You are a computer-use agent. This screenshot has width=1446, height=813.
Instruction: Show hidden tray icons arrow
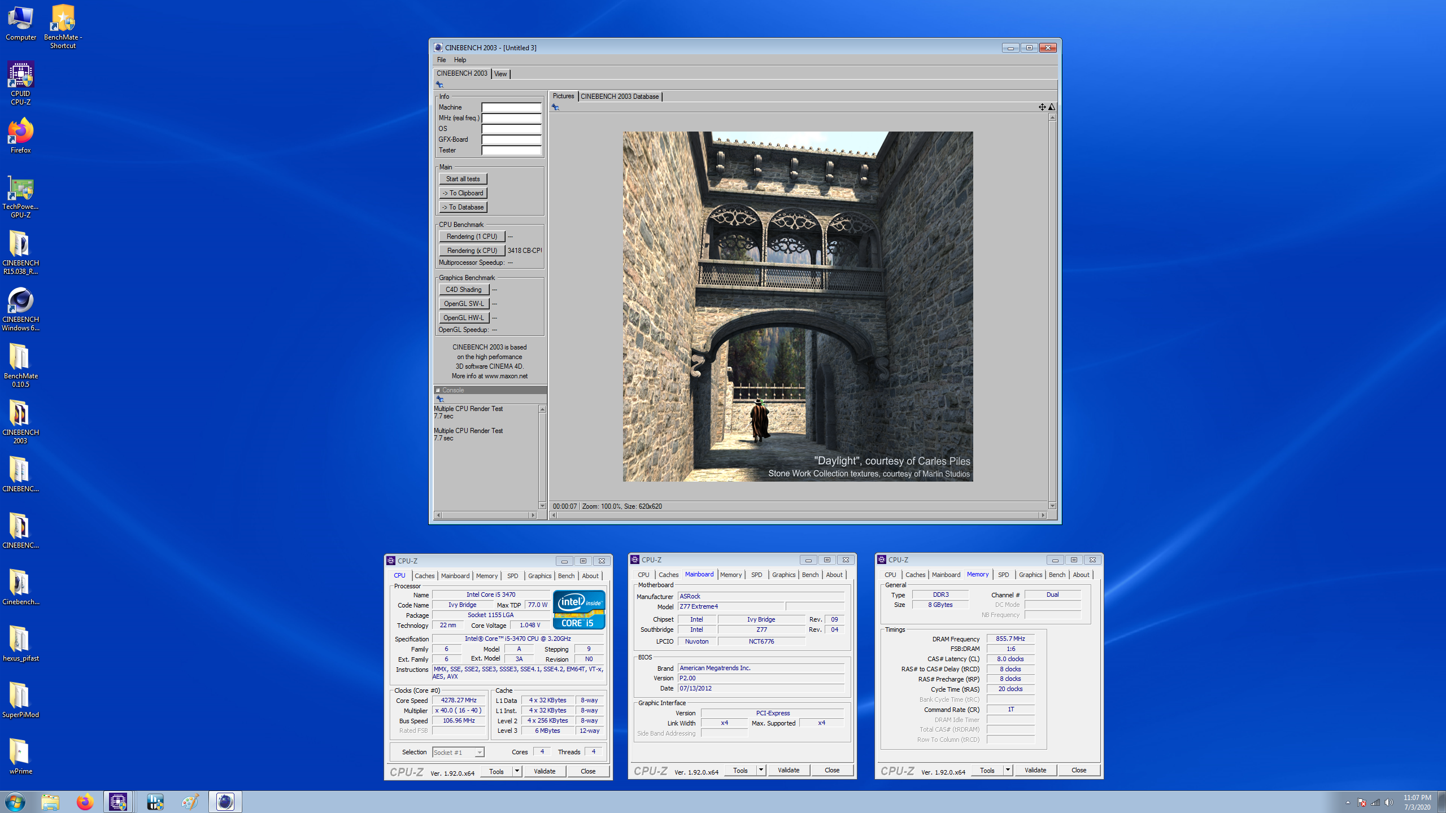[x=1348, y=802]
